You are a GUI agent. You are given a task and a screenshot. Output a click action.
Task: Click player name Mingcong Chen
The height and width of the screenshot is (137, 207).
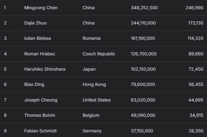[x=41, y=8]
